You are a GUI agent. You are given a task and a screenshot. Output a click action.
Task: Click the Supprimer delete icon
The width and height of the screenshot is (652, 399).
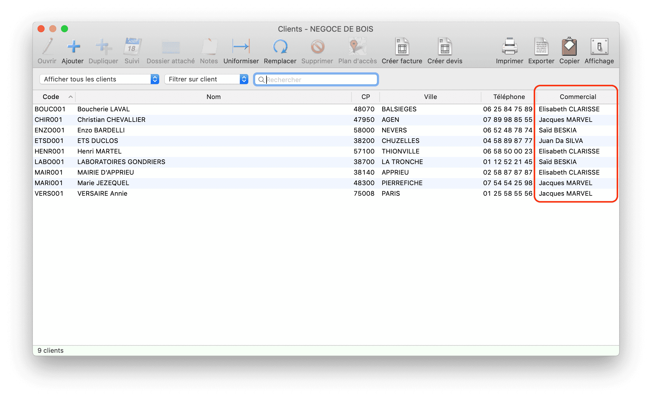pos(317,47)
